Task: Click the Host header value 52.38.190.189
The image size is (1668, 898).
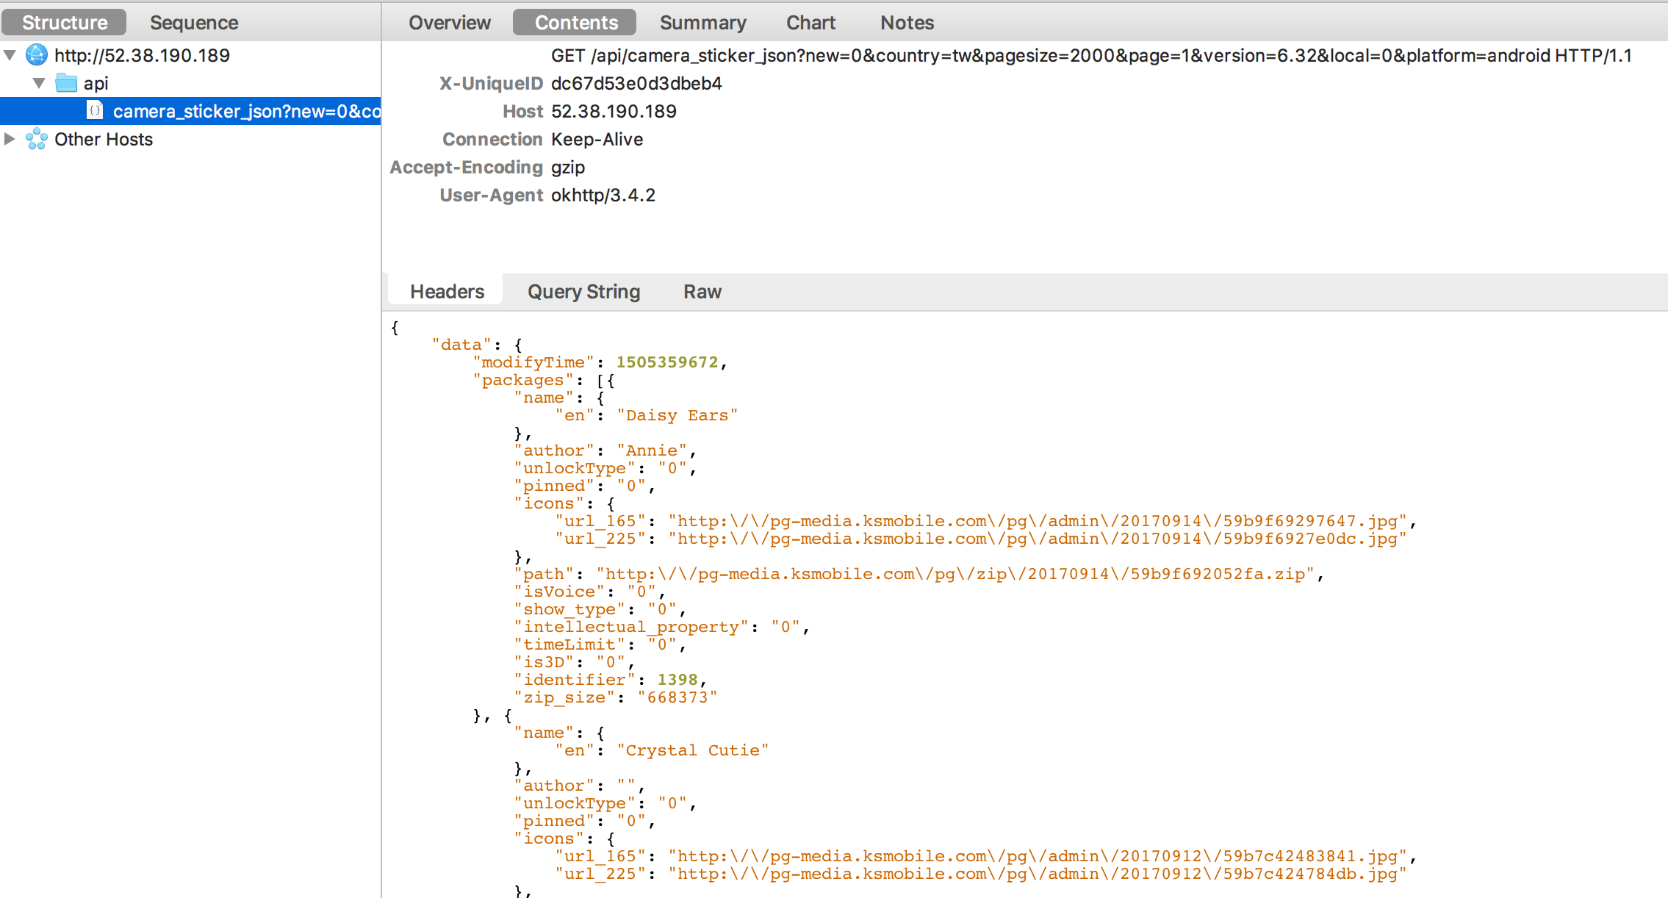Action: pyautogui.click(x=614, y=111)
